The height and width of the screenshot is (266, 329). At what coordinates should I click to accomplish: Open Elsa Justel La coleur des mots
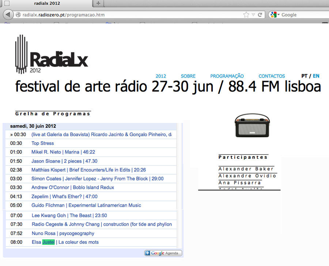[x=65, y=242]
